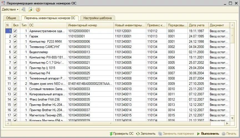Uncheck the Вкл box for Административное здание row
This screenshot has width=240, height=138.
pos(15,31)
